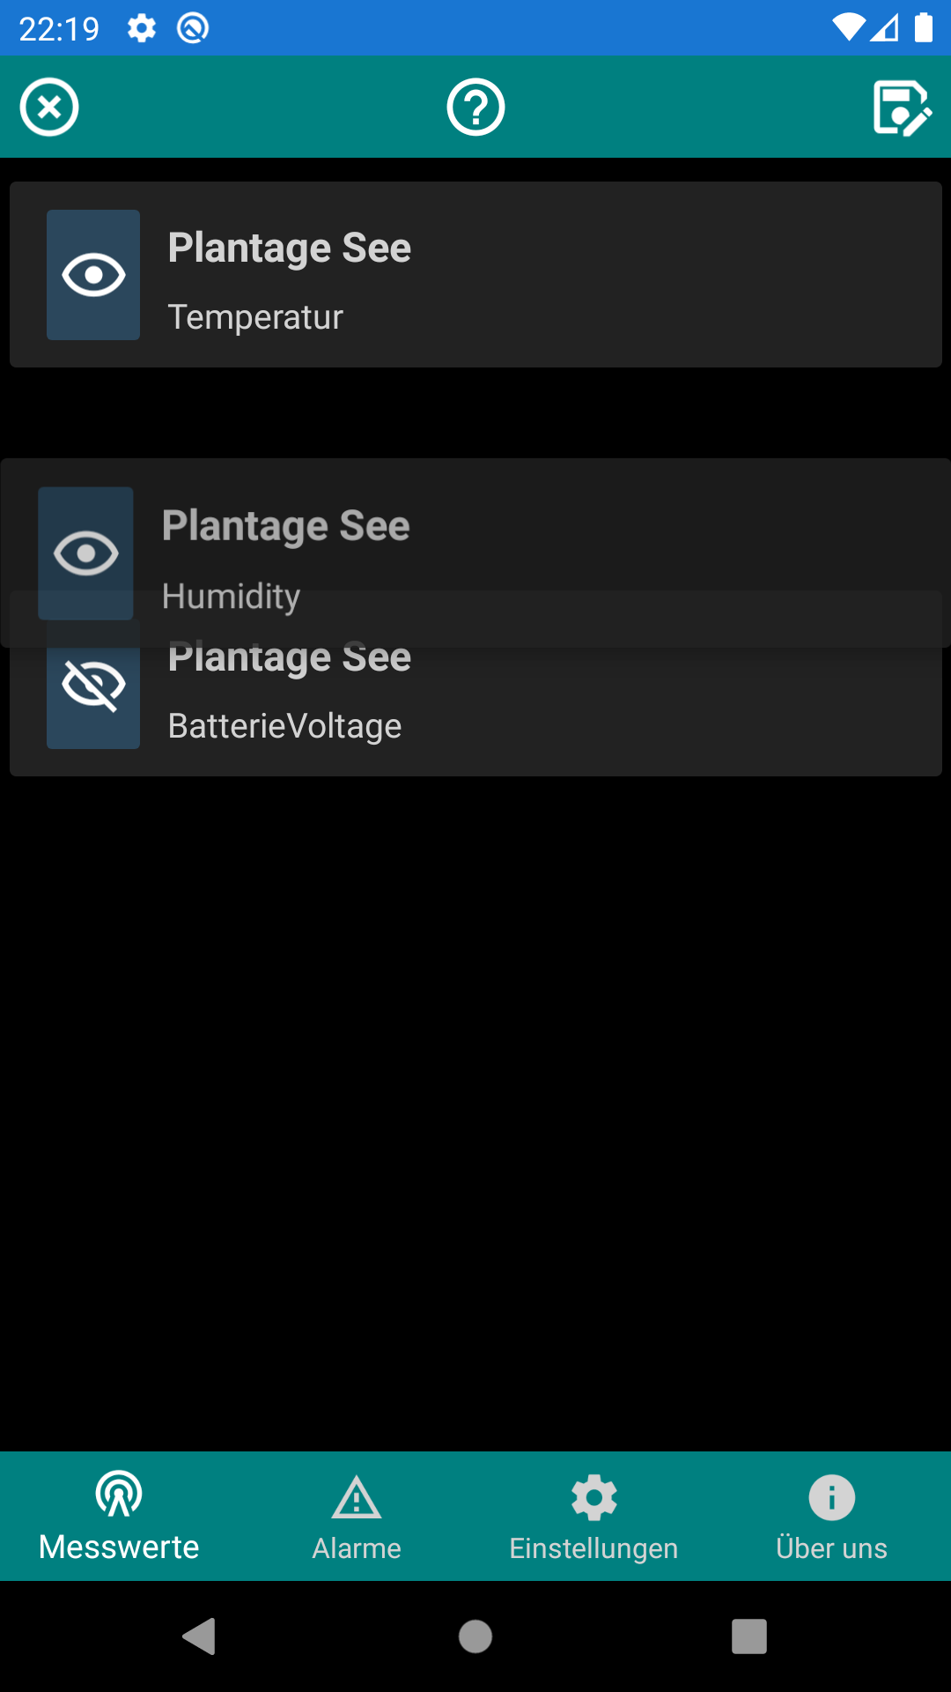The width and height of the screenshot is (951, 1692).
Task: Open recent apps with square button
Action: coord(749,1636)
